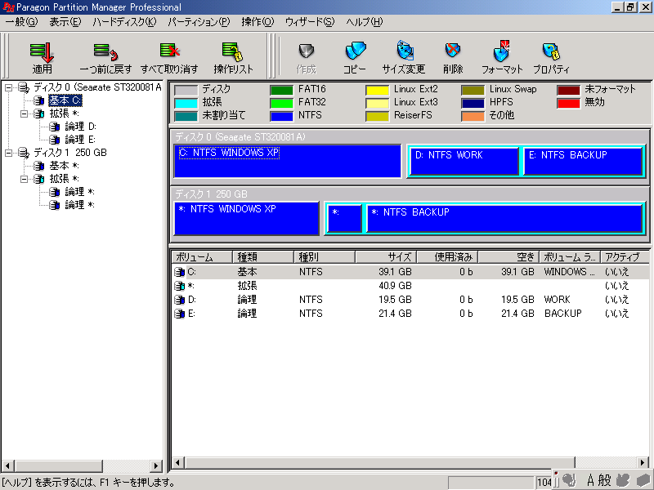Open the 操作リスト operations list icon

click(x=232, y=51)
